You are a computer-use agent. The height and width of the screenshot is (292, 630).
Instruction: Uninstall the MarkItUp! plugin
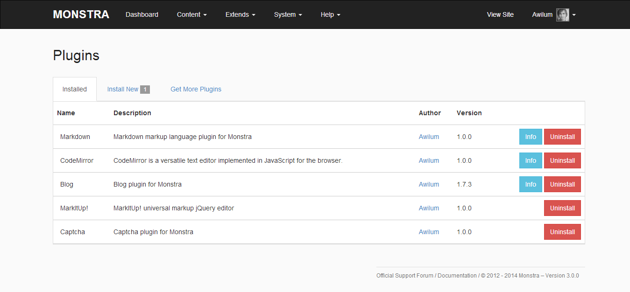pyautogui.click(x=562, y=208)
